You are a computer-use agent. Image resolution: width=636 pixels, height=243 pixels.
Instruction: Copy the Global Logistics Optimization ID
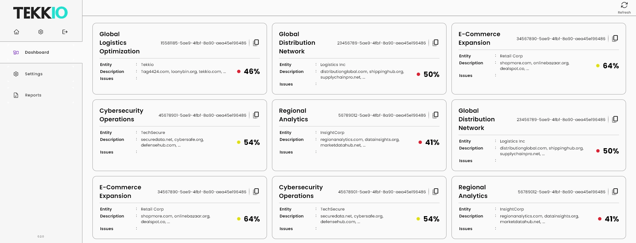(256, 42)
